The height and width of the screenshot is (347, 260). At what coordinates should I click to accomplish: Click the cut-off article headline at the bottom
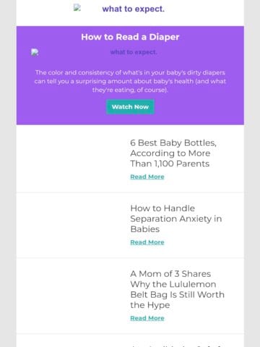(177, 346)
